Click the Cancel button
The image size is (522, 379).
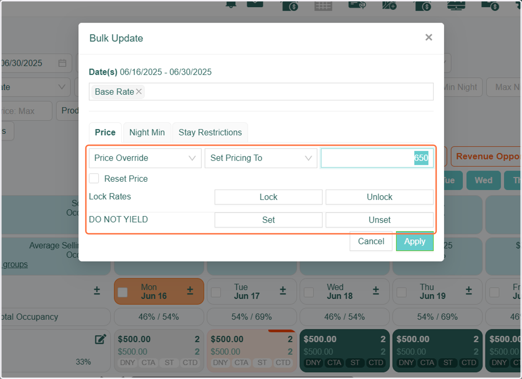point(371,241)
